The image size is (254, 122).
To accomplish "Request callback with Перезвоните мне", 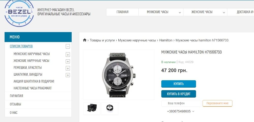I will pos(217,103).
